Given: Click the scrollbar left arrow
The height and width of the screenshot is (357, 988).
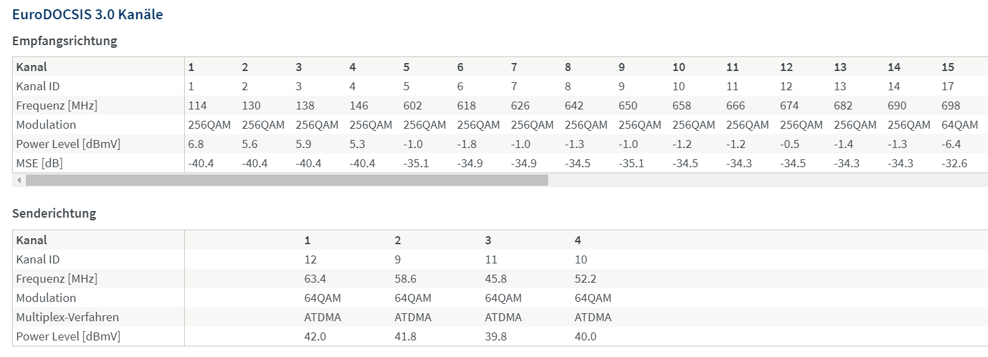Looking at the screenshot, I should pyautogui.click(x=19, y=180).
